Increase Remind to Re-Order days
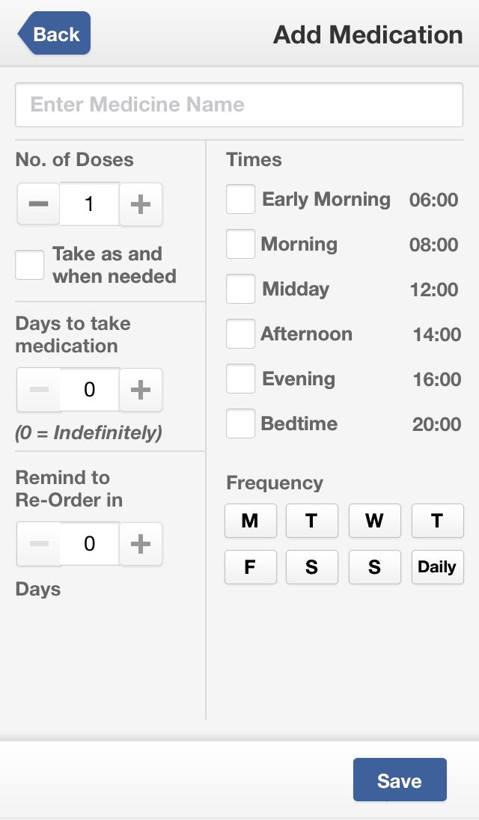Viewport: 479px width, 820px height. [x=141, y=544]
